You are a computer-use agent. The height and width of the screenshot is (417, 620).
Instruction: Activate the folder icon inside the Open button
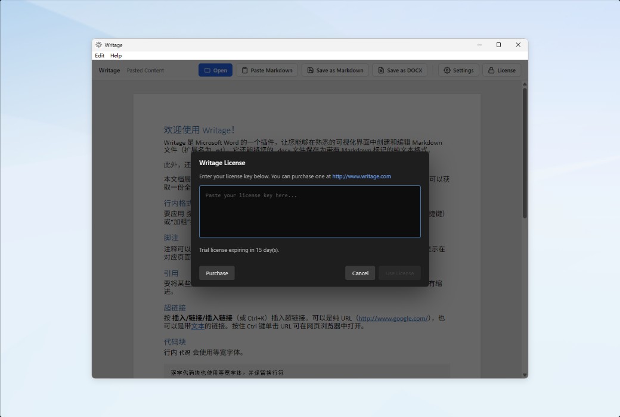207,70
